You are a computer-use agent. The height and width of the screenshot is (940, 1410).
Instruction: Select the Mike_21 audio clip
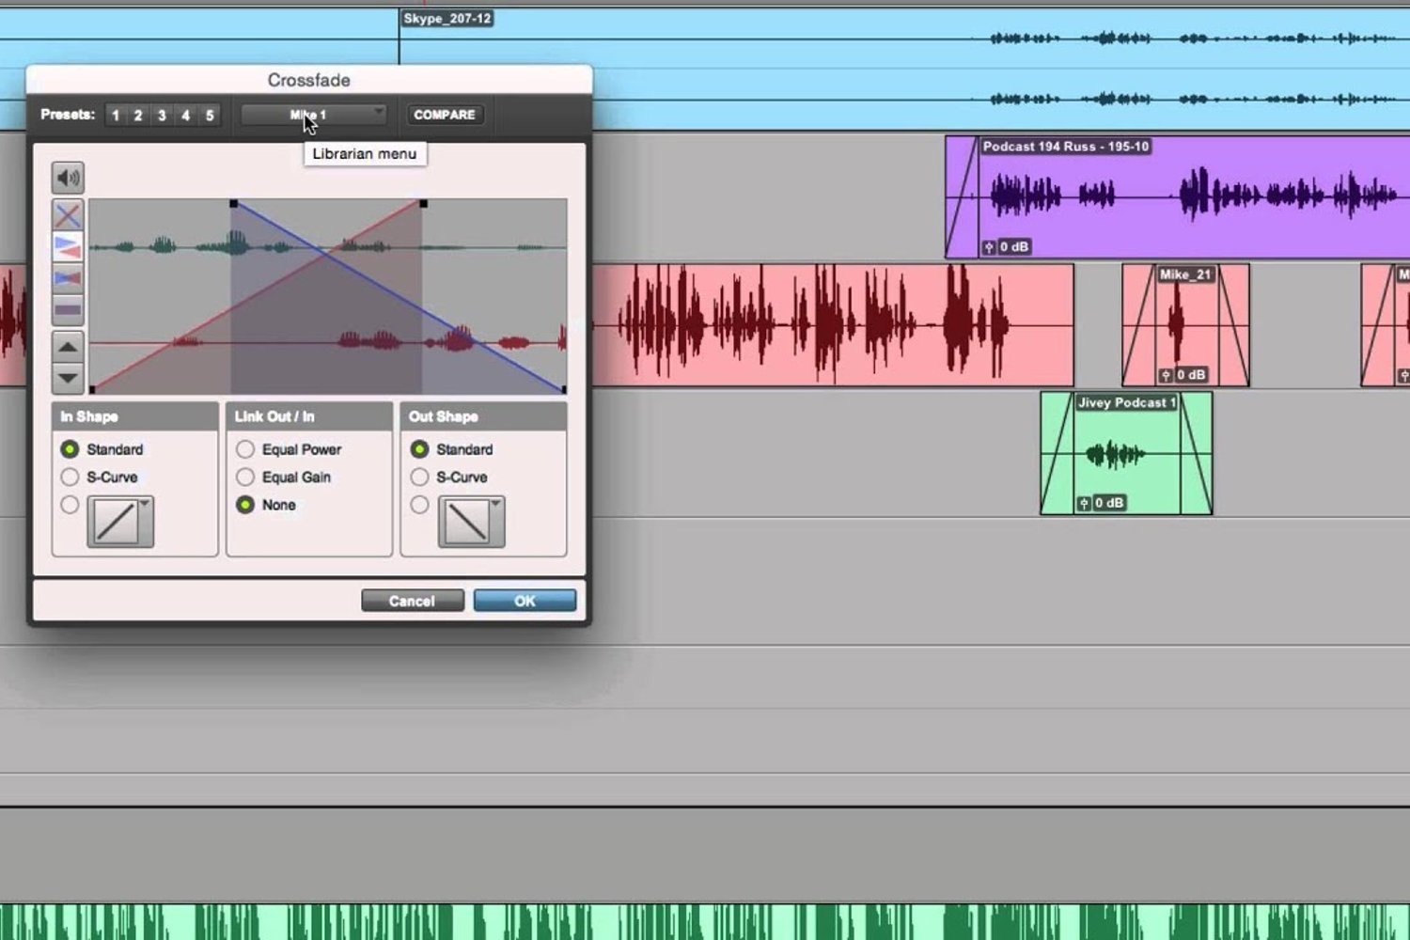point(1184,324)
